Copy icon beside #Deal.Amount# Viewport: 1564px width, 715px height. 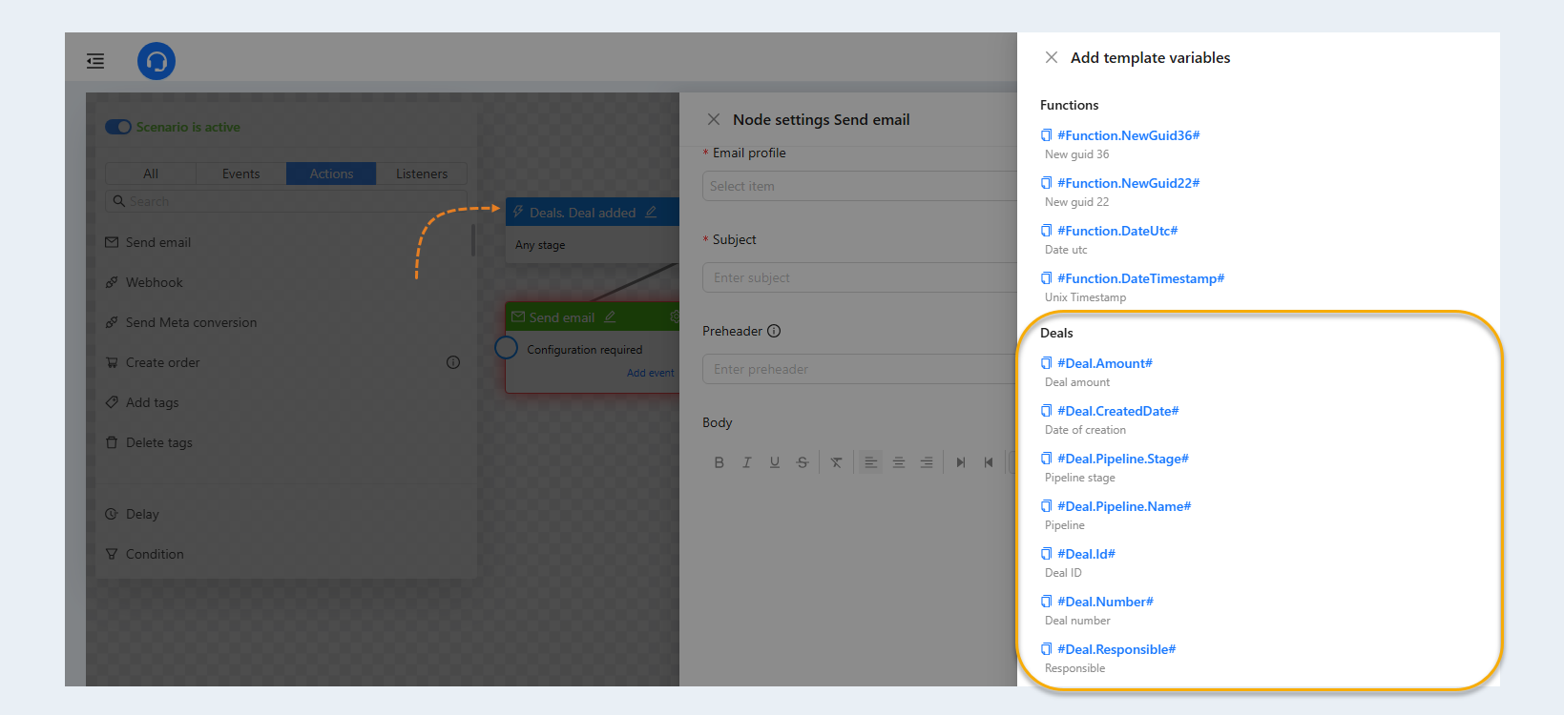click(1046, 363)
